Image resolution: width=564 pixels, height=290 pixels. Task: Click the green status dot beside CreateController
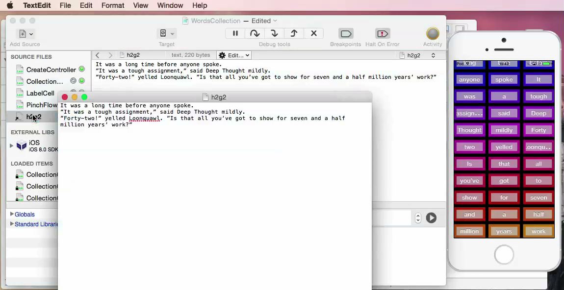pos(81,70)
